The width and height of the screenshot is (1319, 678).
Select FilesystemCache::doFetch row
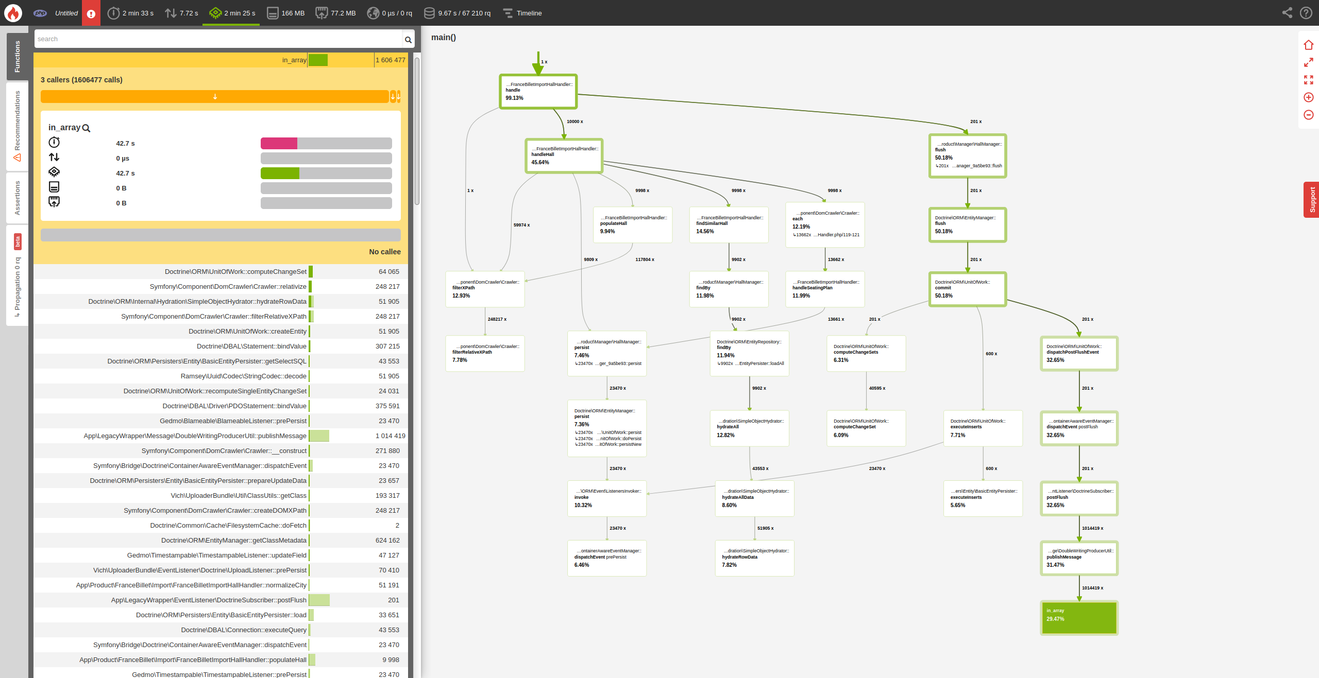(221, 526)
